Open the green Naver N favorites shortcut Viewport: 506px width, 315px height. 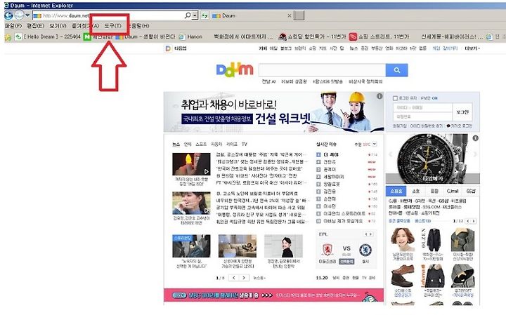click(87, 36)
